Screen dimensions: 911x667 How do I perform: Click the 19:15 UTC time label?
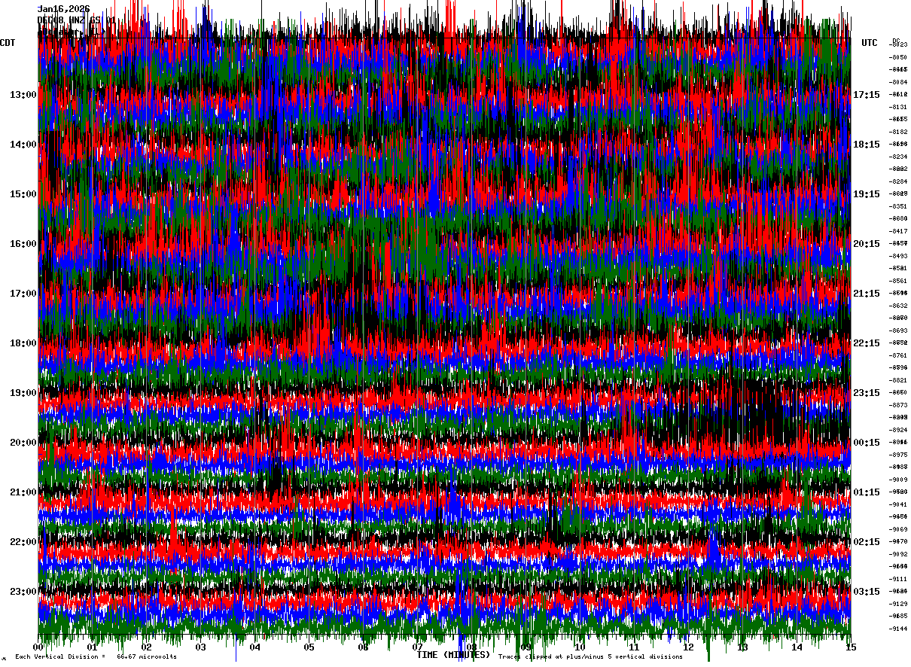pyautogui.click(x=867, y=194)
